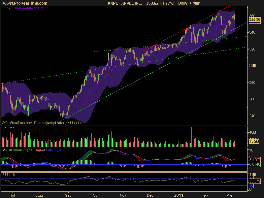Click the 100 RSI axis label
Viewport: 264px width, 198px height.
point(253,175)
